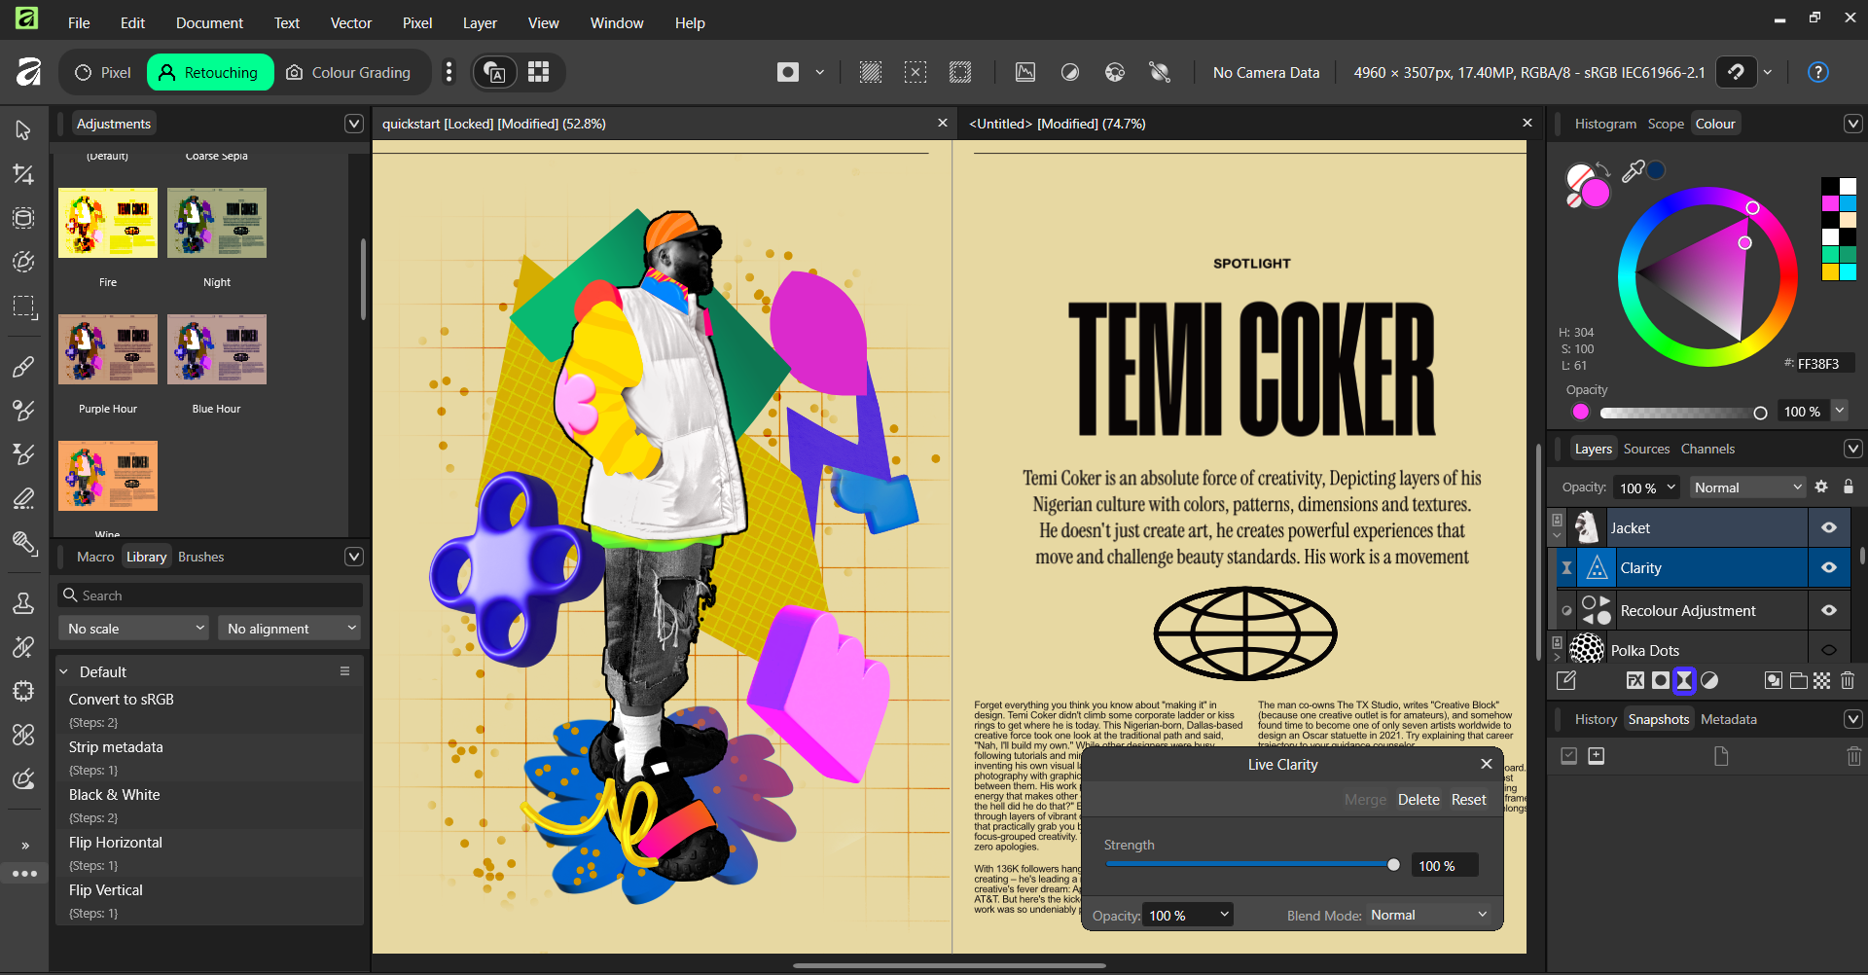
Task: Hide the Jacket layer
Action: 1829,527
